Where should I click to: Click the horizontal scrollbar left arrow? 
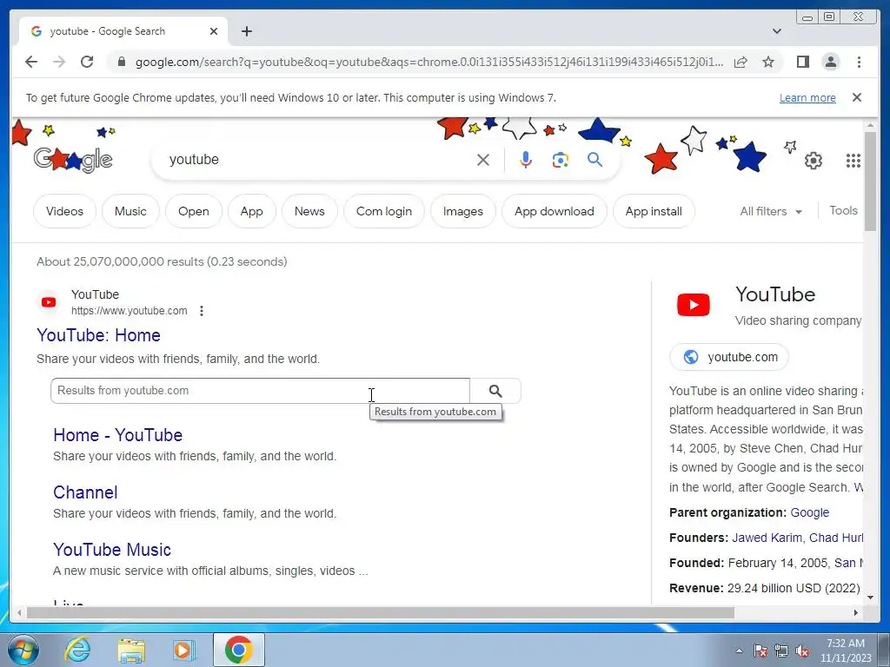(x=19, y=612)
